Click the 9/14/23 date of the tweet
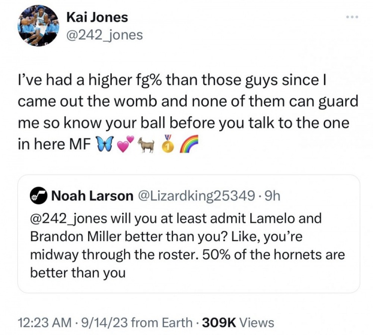 [104, 323]
